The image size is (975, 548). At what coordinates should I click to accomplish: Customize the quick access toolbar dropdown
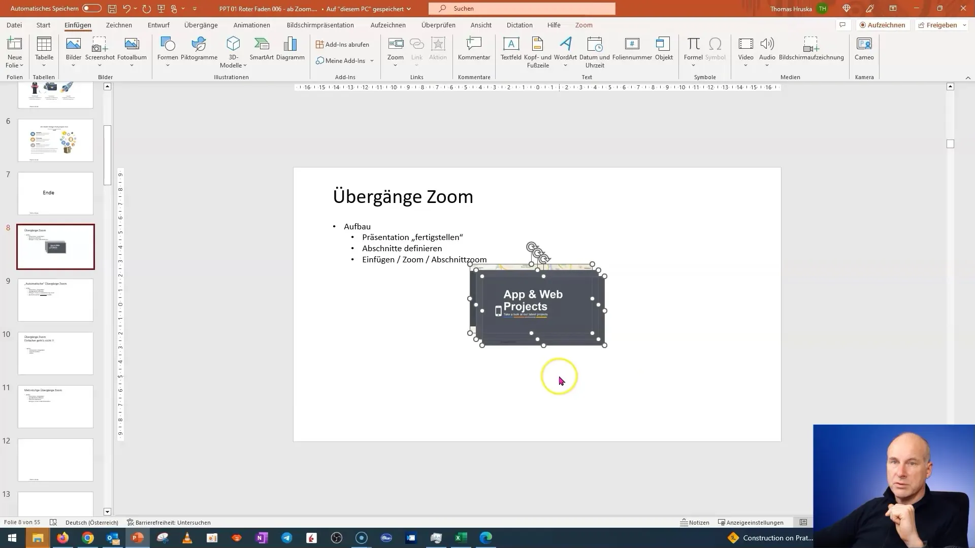[194, 9]
